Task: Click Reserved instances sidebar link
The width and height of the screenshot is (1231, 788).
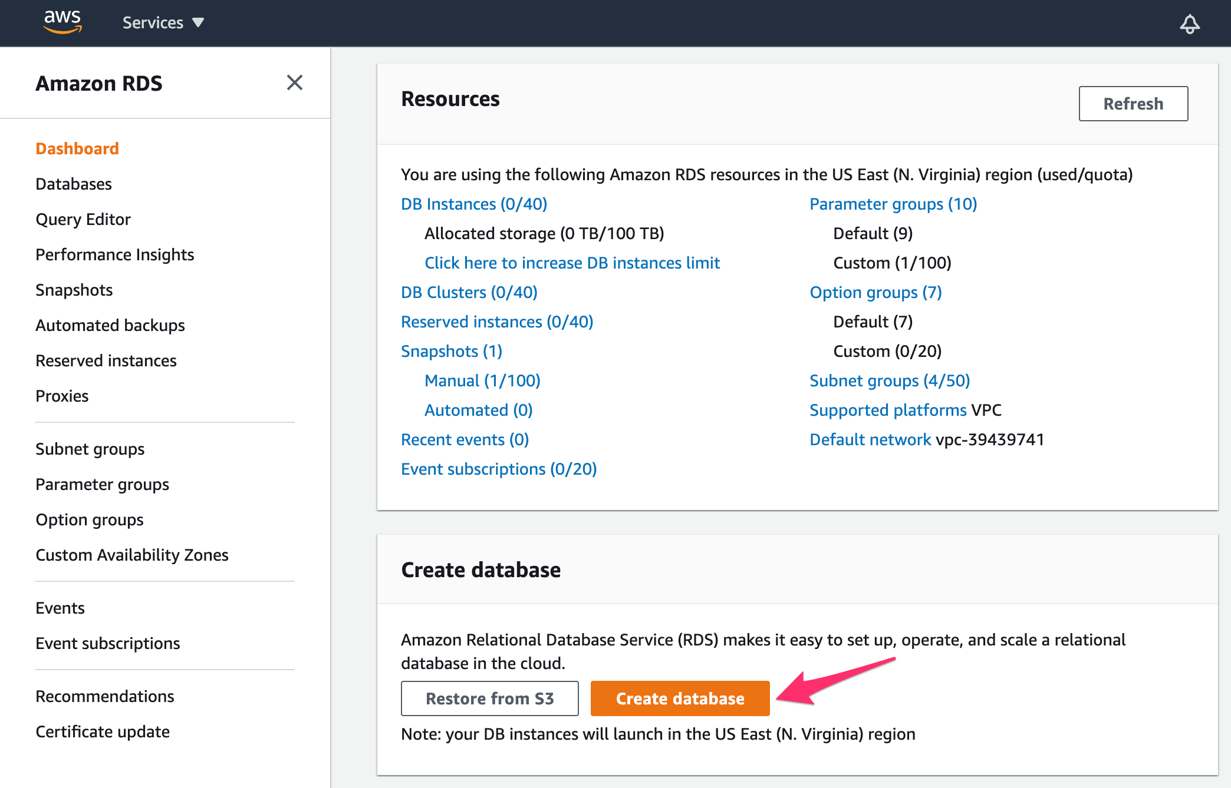Action: point(105,360)
